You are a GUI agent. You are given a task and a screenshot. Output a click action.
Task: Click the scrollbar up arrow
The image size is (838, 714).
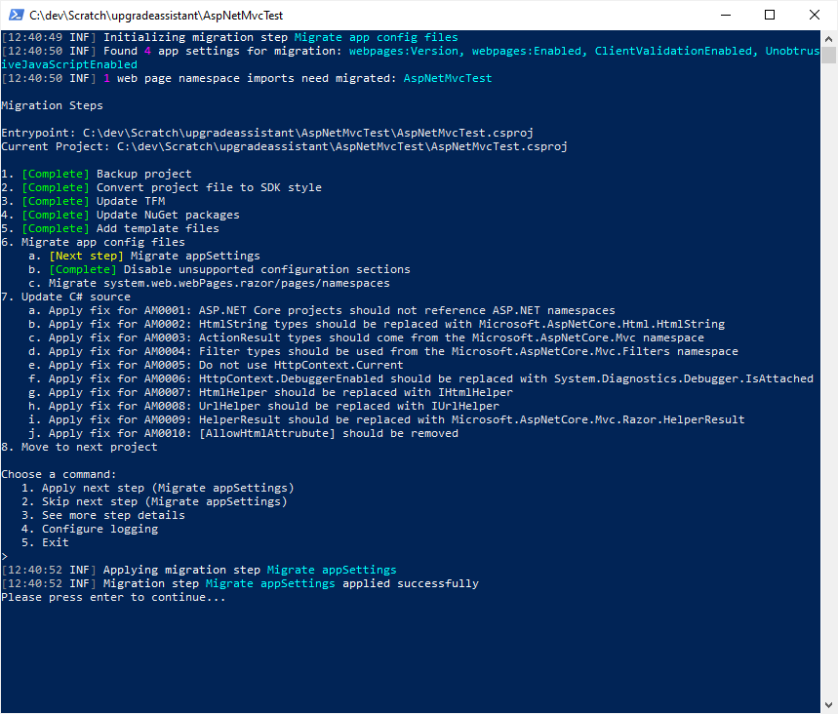point(829,38)
